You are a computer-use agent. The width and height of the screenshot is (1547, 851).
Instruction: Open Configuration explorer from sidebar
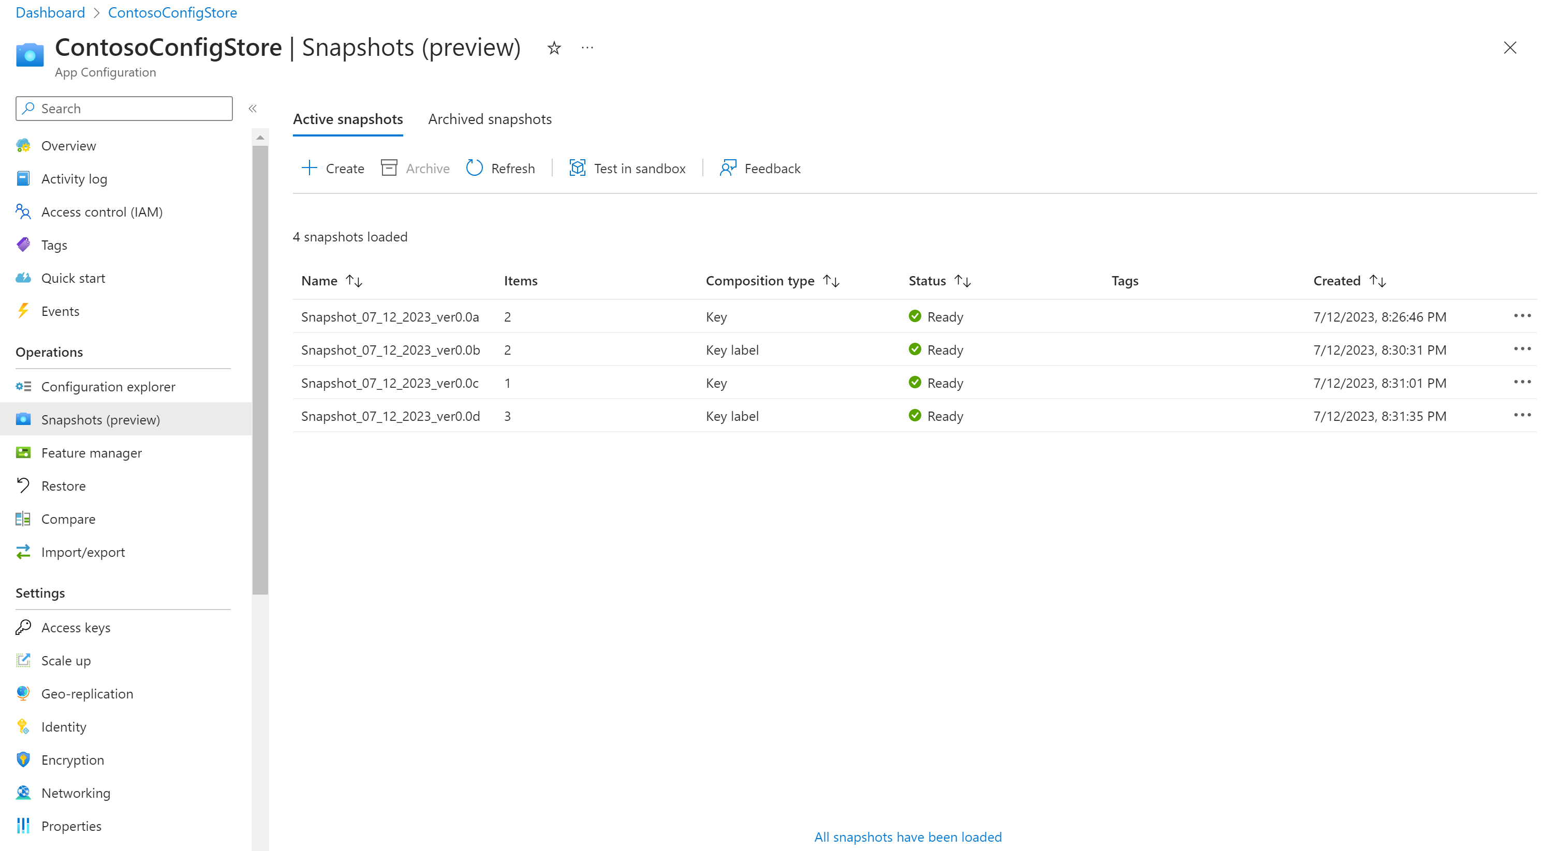[108, 387]
